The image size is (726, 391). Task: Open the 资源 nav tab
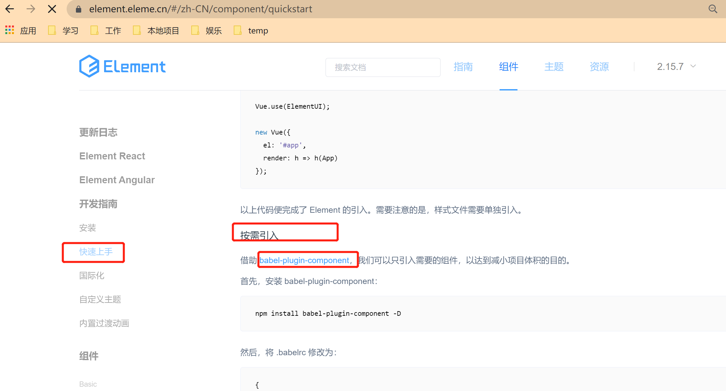(x=599, y=67)
